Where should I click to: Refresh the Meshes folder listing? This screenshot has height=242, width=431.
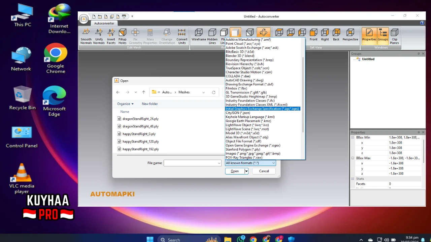pyautogui.click(x=213, y=92)
